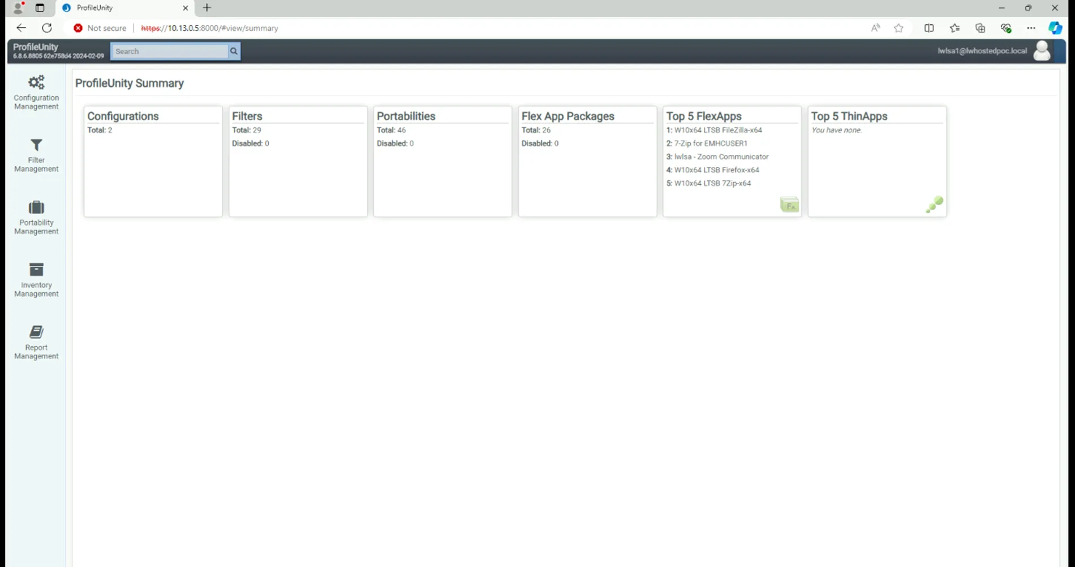Click the lwlsa1@lwhostedpoc.local account name

[x=982, y=51]
